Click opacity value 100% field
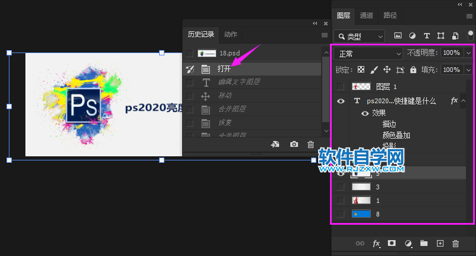The width and height of the screenshot is (476, 256). [x=452, y=53]
